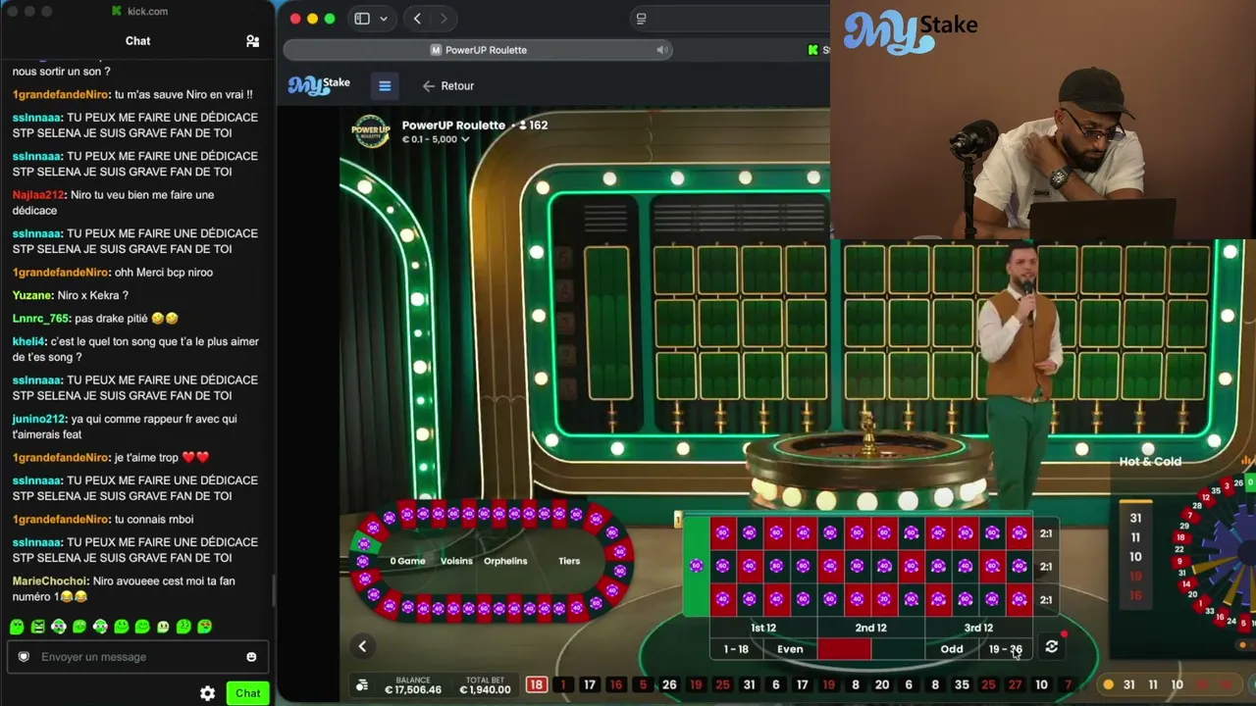This screenshot has height=706, width=1256.
Task: Click the orange hot-numbers dot in bottom bar
Action: pyautogui.click(x=1109, y=685)
